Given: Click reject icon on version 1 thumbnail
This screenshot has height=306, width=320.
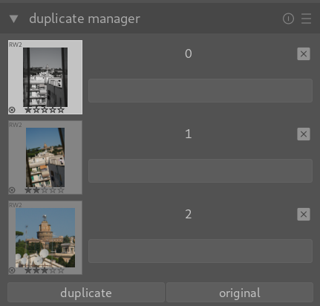Looking at the screenshot, I should [x=12, y=190].
